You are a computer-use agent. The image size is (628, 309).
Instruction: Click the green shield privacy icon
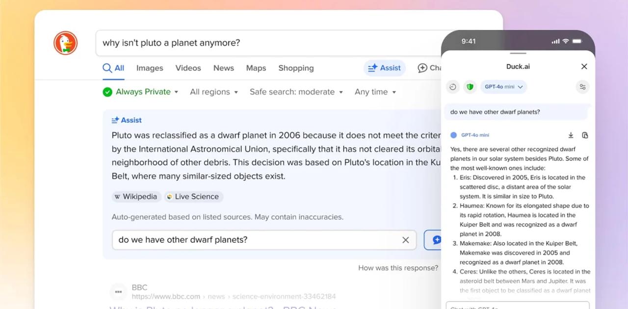pyautogui.click(x=470, y=87)
